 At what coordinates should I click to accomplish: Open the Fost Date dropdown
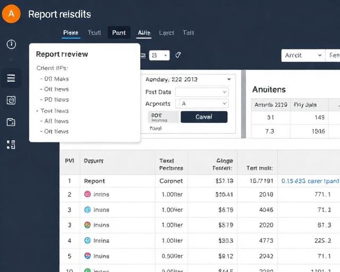click(202, 92)
